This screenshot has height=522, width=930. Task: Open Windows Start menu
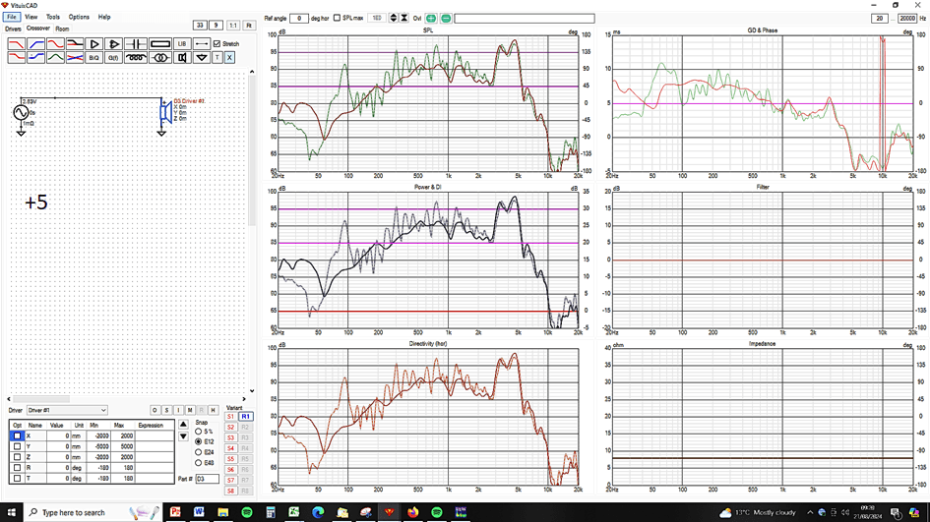(11, 512)
